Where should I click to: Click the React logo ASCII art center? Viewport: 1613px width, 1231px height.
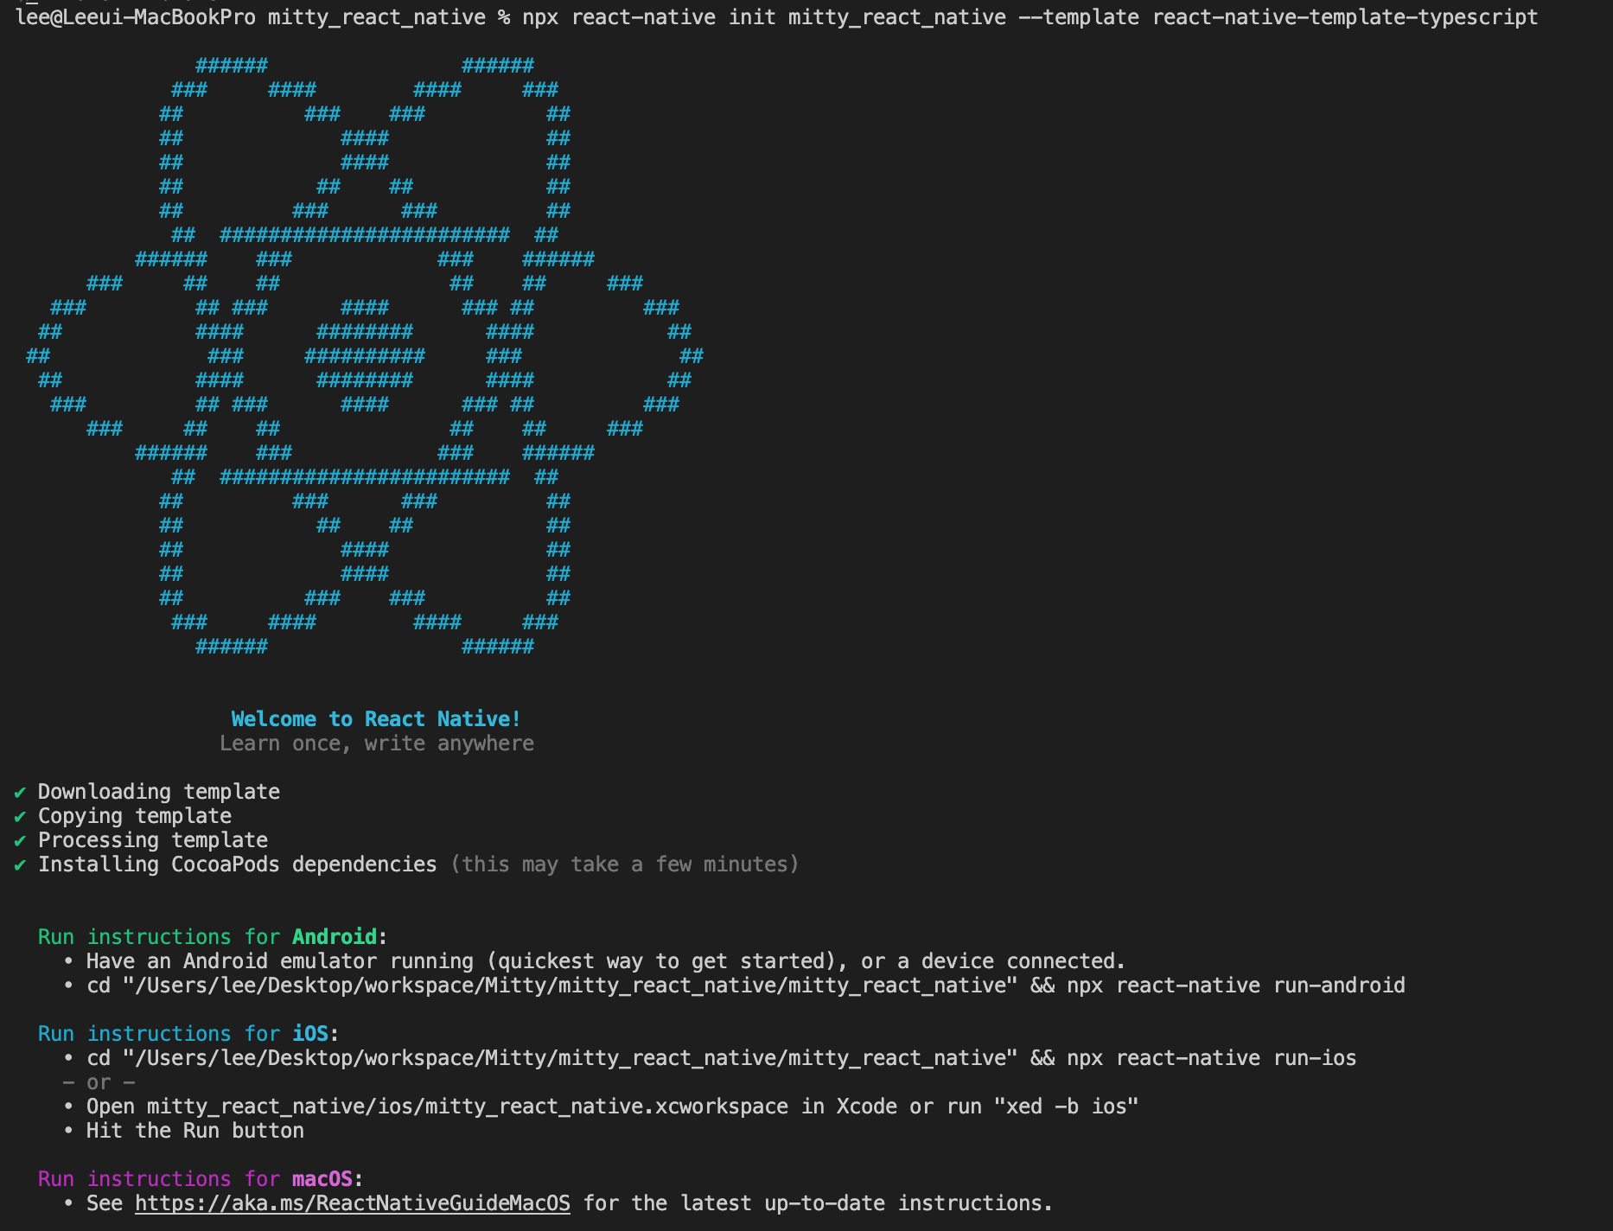click(x=365, y=355)
